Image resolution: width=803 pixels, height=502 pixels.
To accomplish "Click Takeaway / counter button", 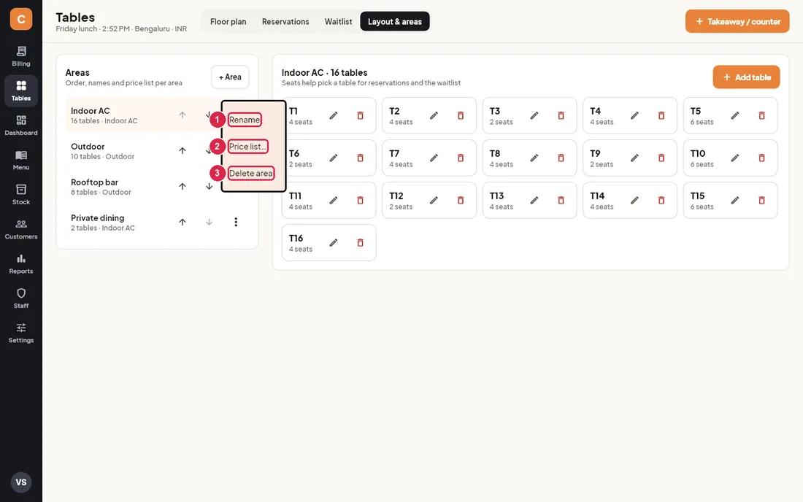I will [x=737, y=21].
